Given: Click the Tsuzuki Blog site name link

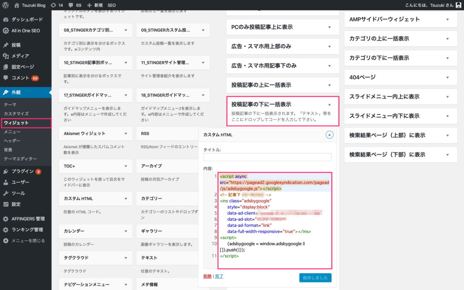Looking at the screenshot, I should click(x=34, y=5).
